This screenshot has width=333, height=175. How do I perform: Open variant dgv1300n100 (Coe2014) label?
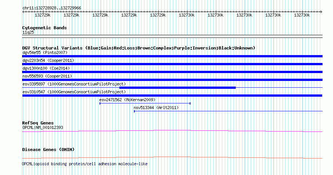tap(46, 68)
